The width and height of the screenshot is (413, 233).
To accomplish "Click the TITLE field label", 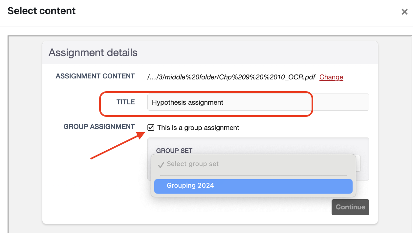I will pyautogui.click(x=126, y=102).
